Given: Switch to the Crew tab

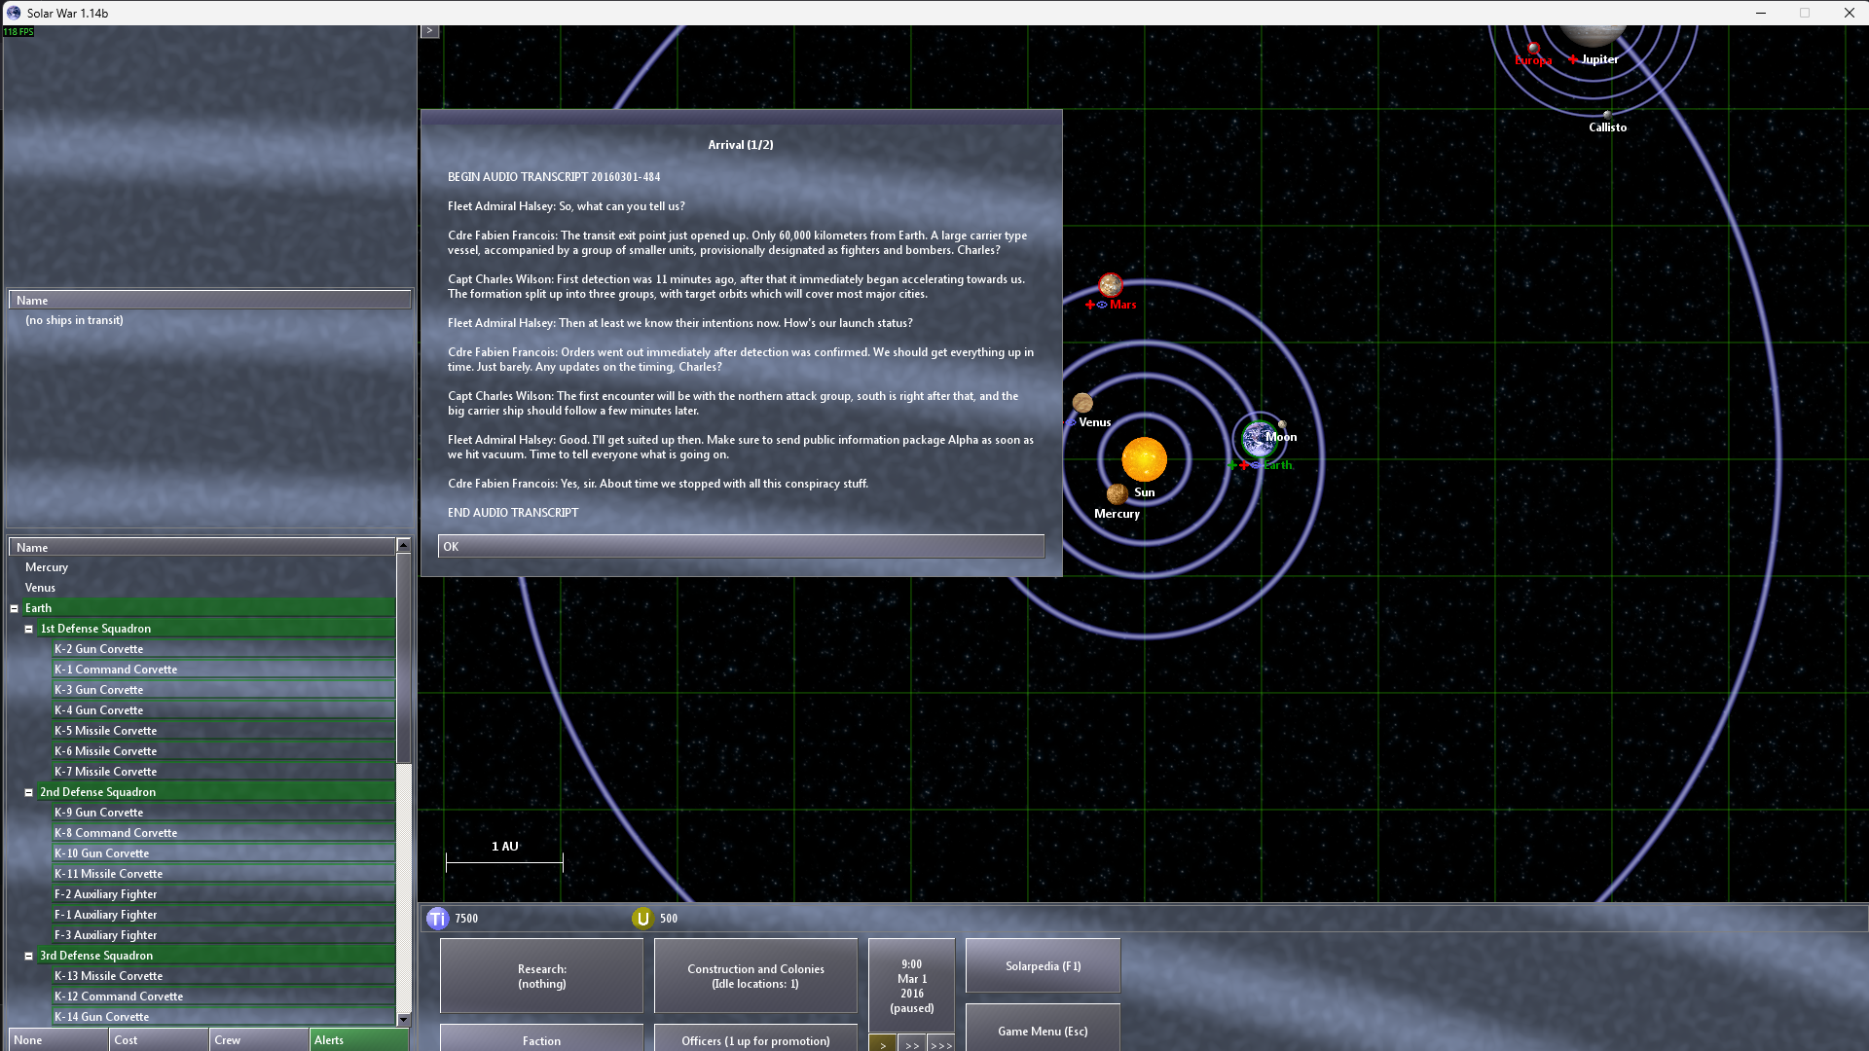Looking at the screenshot, I should (258, 1039).
